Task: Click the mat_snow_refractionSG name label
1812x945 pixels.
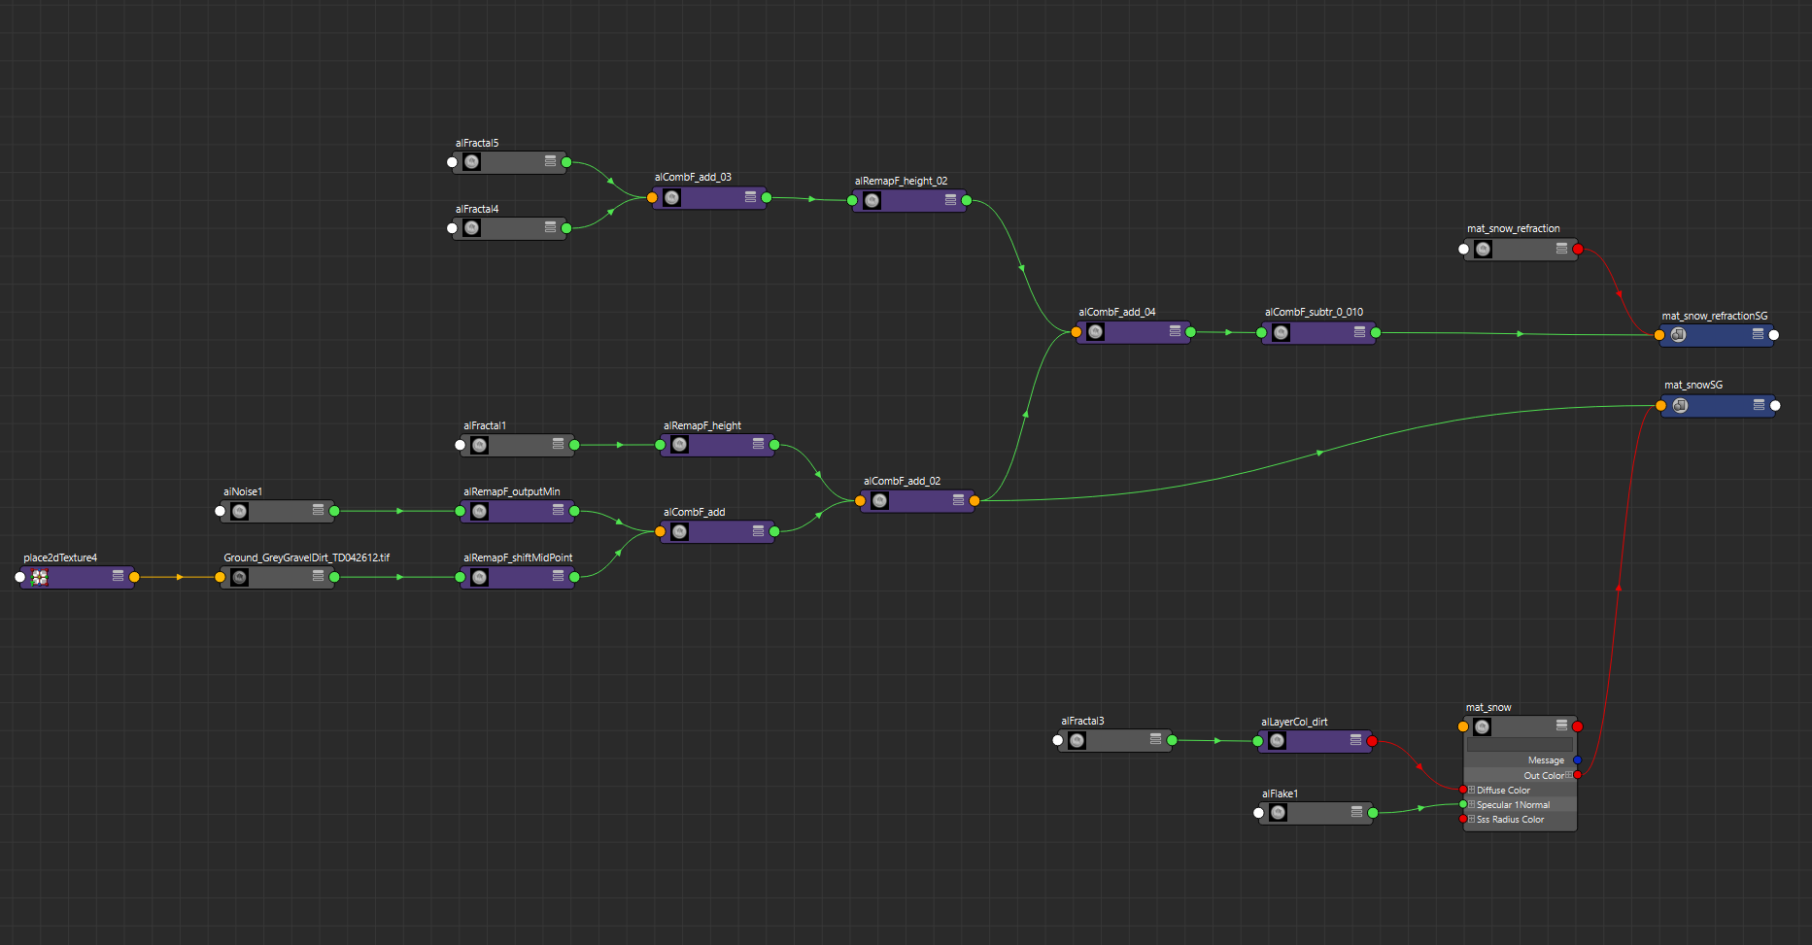Action: [1715, 316]
